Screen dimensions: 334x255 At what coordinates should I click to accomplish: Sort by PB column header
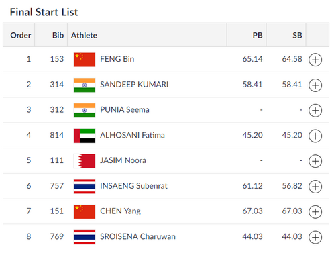pos(258,36)
